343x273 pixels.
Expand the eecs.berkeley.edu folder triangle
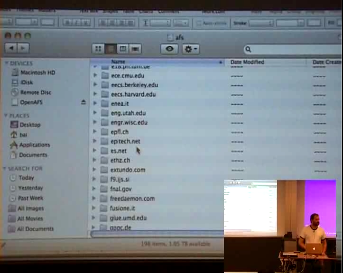pos(95,84)
